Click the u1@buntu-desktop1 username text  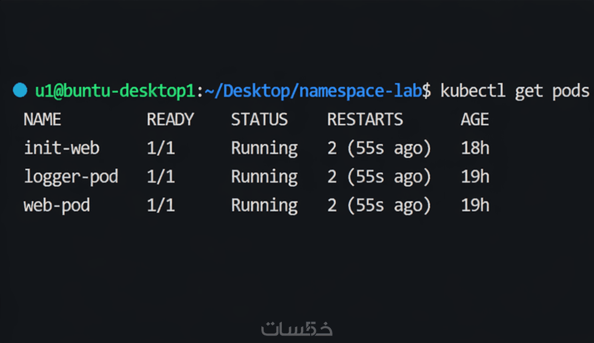click(115, 91)
